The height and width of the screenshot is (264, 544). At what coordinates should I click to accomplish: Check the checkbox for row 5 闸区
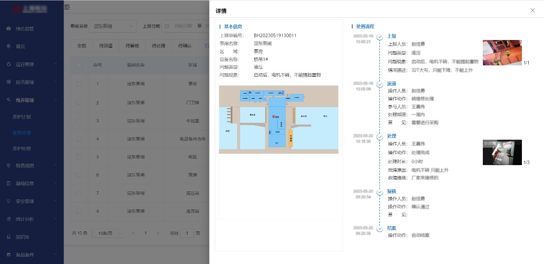pyautogui.click(x=79, y=157)
